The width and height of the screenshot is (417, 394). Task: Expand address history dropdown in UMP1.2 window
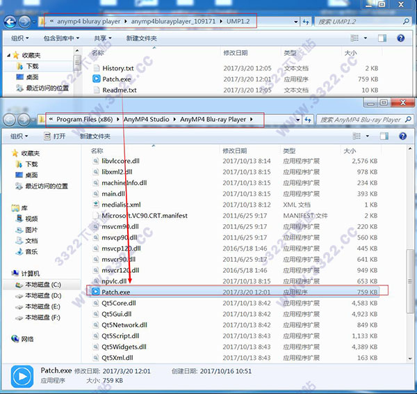pyautogui.click(x=296, y=22)
